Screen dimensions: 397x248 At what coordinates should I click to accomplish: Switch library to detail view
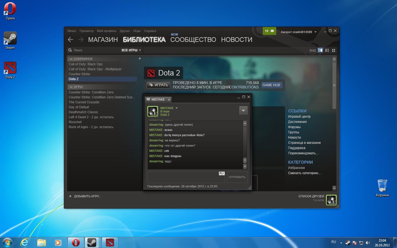tap(320, 50)
